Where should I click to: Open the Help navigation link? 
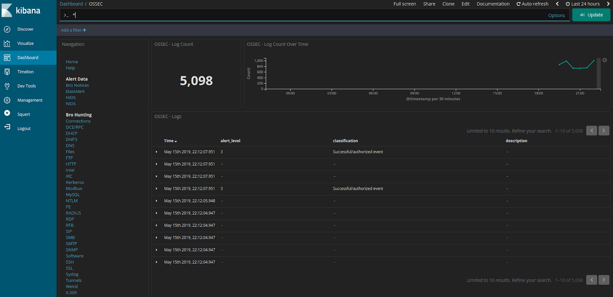(x=70, y=68)
